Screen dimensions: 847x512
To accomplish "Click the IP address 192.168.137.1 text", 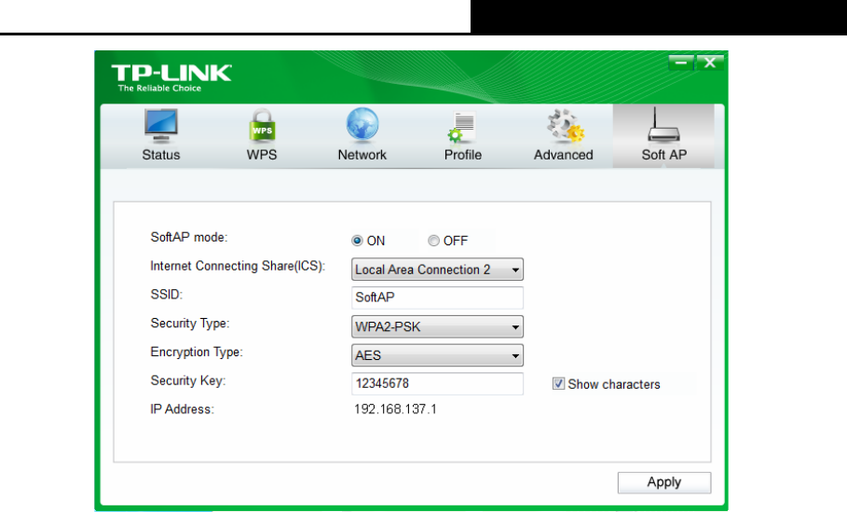I will (x=395, y=409).
